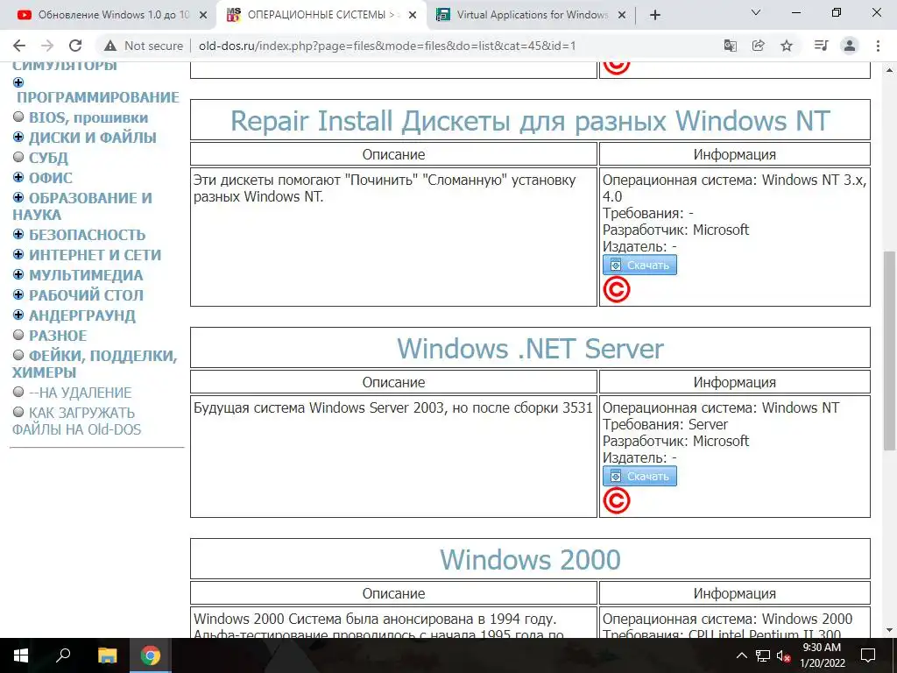Open the Chrome profile avatar
Viewport: 897px width, 673px height.
850,46
